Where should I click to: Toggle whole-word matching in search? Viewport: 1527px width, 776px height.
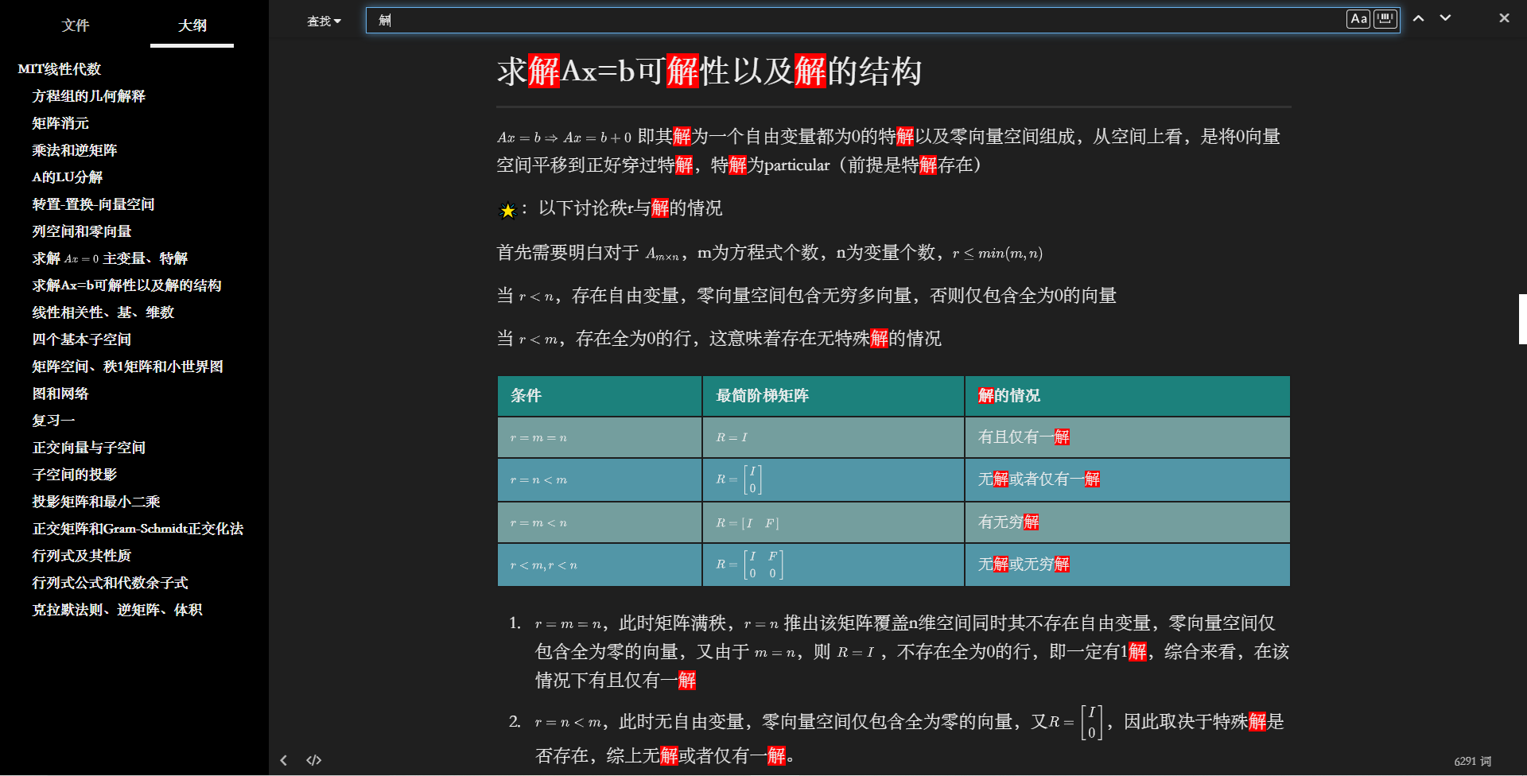pyautogui.click(x=1384, y=19)
